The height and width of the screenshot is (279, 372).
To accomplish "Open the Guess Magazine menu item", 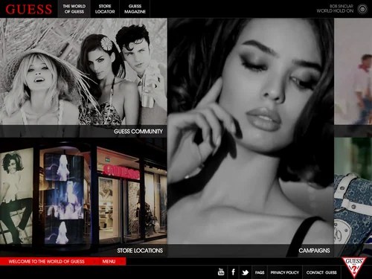I will (x=135, y=9).
